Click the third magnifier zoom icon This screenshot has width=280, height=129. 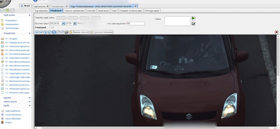pyautogui.click(x=62, y=32)
